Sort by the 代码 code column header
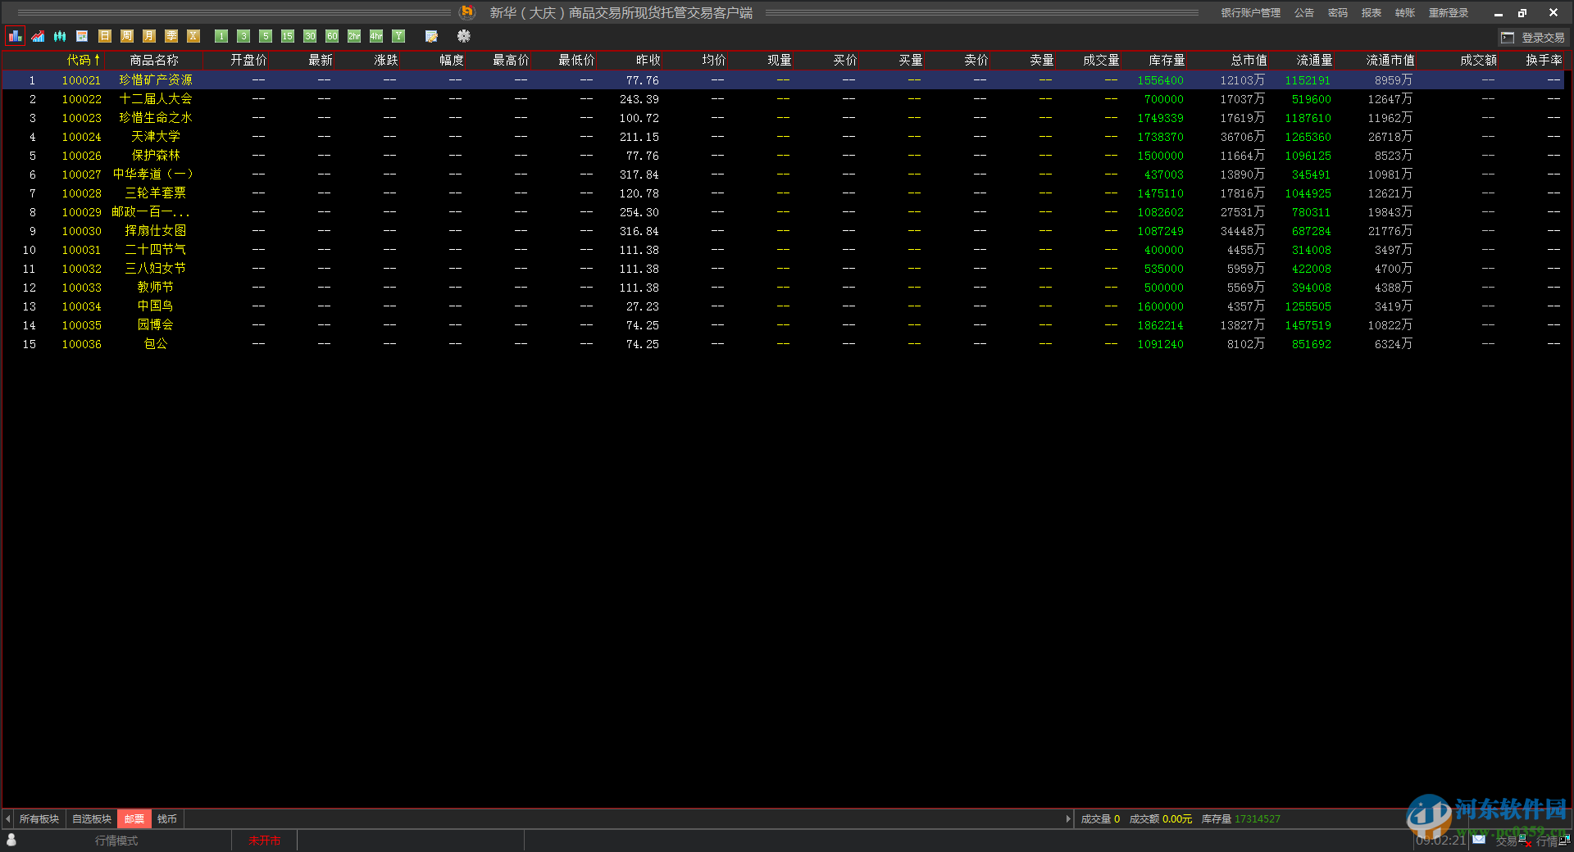 [83, 60]
